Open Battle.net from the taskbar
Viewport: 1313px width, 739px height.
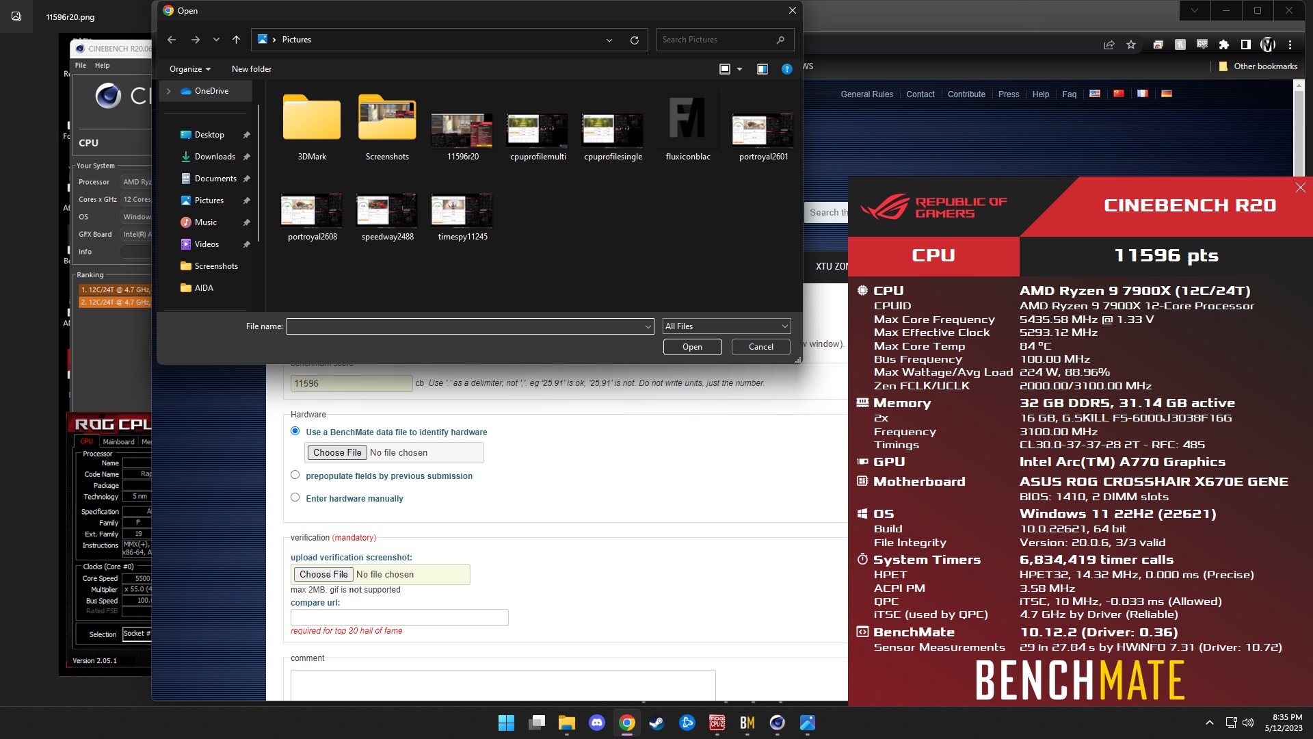pyautogui.click(x=687, y=723)
